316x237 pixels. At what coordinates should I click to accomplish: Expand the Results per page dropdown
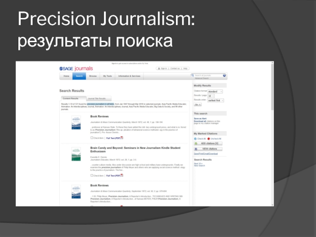pyautogui.click(x=211, y=96)
